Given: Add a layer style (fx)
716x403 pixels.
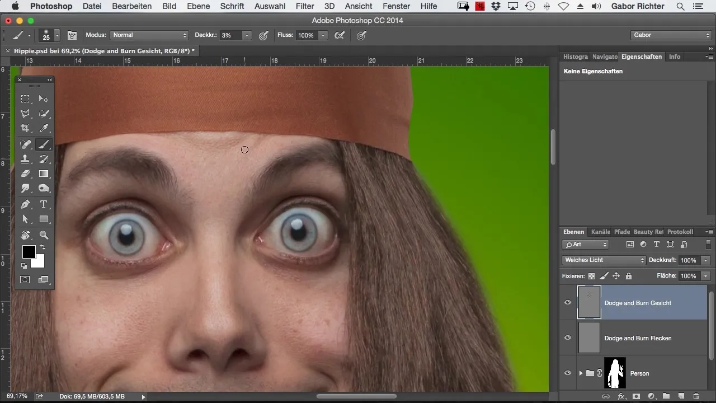Looking at the screenshot, I should point(621,396).
